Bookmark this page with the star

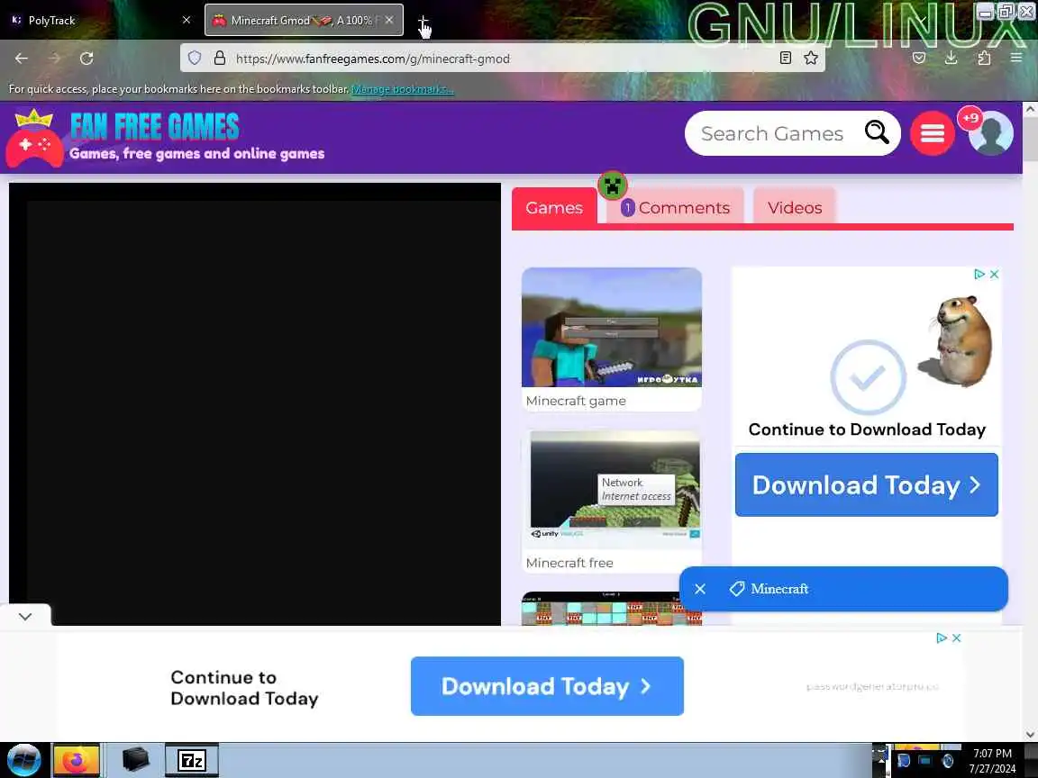[811, 59]
